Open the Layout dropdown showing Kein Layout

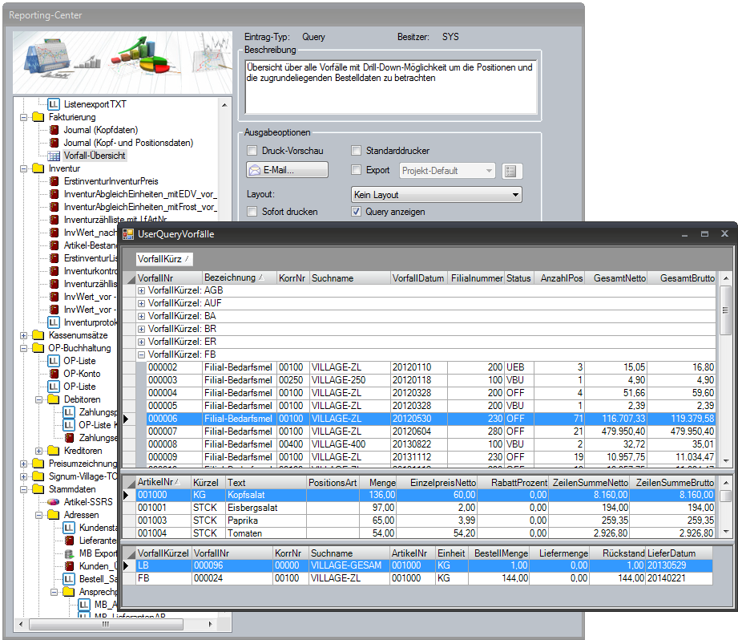[437, 195]
